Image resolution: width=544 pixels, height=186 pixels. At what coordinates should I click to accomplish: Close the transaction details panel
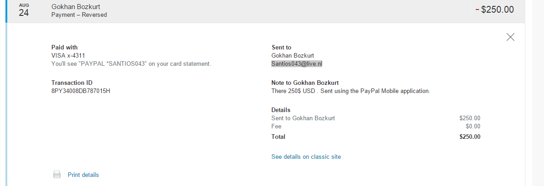[x=510, y=37]
